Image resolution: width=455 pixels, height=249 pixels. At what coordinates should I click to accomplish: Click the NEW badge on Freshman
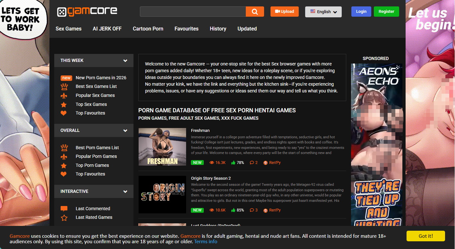click(197, 163)
